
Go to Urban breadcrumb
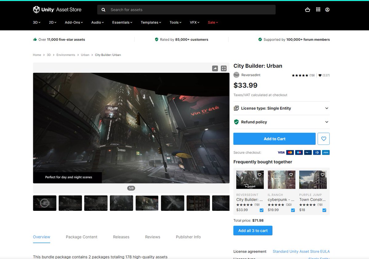coord(85,55)
